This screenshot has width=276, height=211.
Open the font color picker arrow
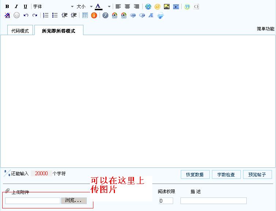tap(109, 7)
